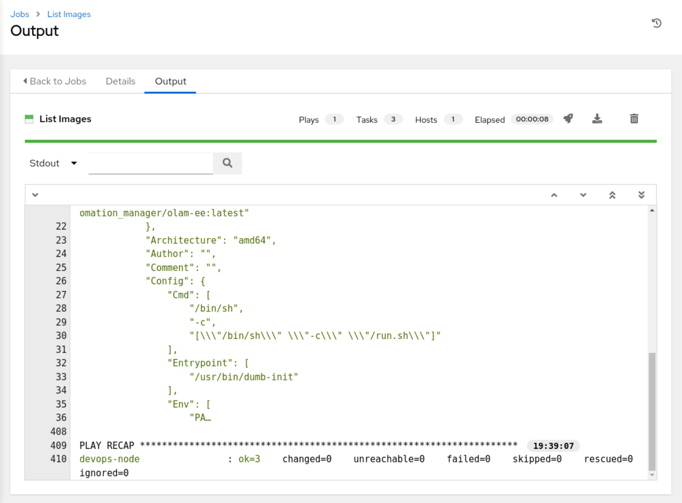Open the Jobs breadcrumb link
The image size is (682, 503).
(x=20, y=14)
